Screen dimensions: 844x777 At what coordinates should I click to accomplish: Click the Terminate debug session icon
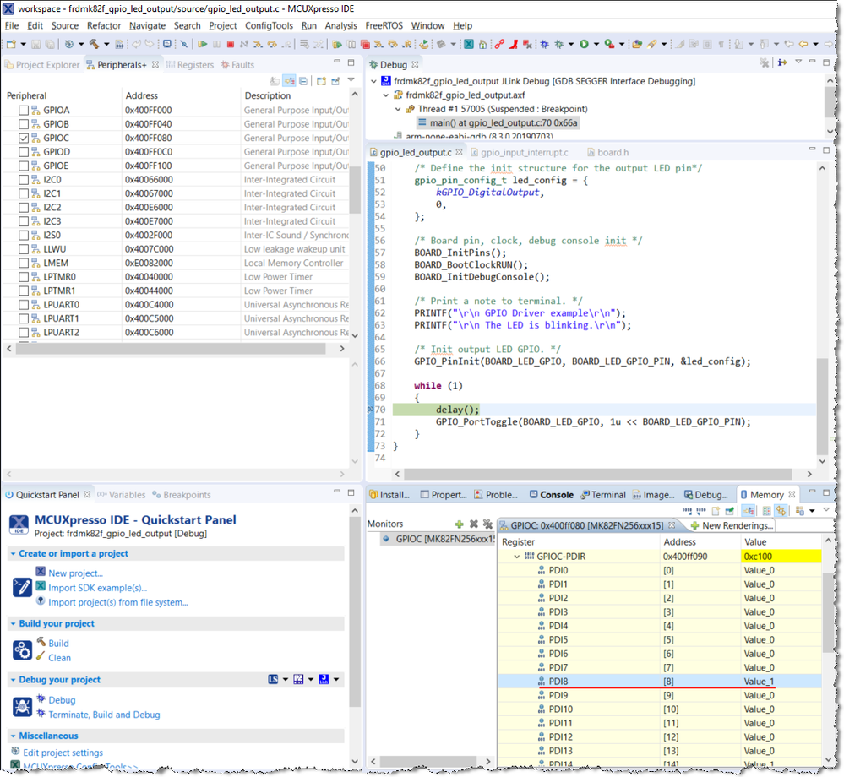pyautogui.click(x=231, y=42)
